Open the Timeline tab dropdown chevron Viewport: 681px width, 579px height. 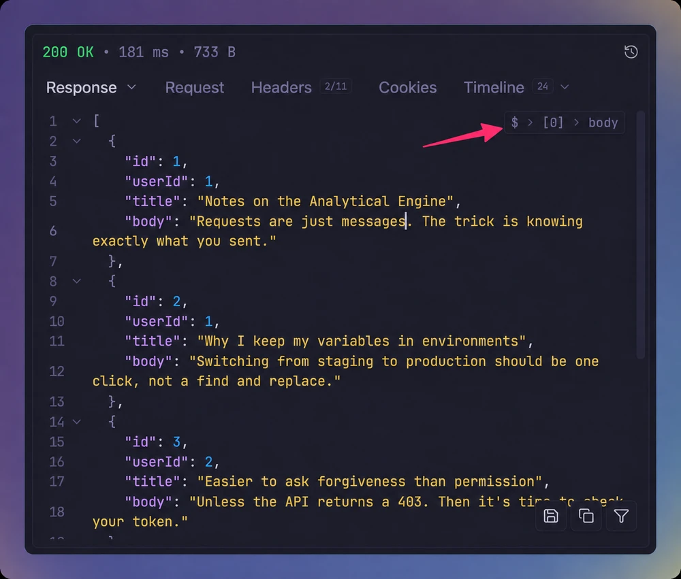(564, 87)
